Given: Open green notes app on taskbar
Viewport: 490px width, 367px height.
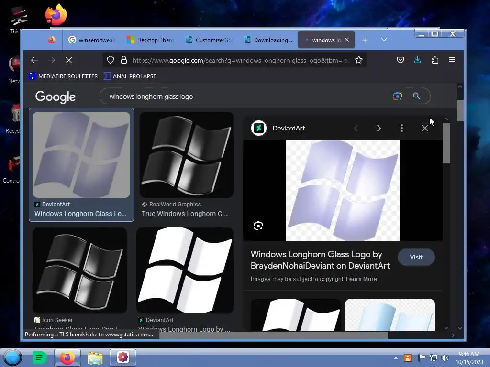Looking at the screenshot, I should [x=39, y=357].
